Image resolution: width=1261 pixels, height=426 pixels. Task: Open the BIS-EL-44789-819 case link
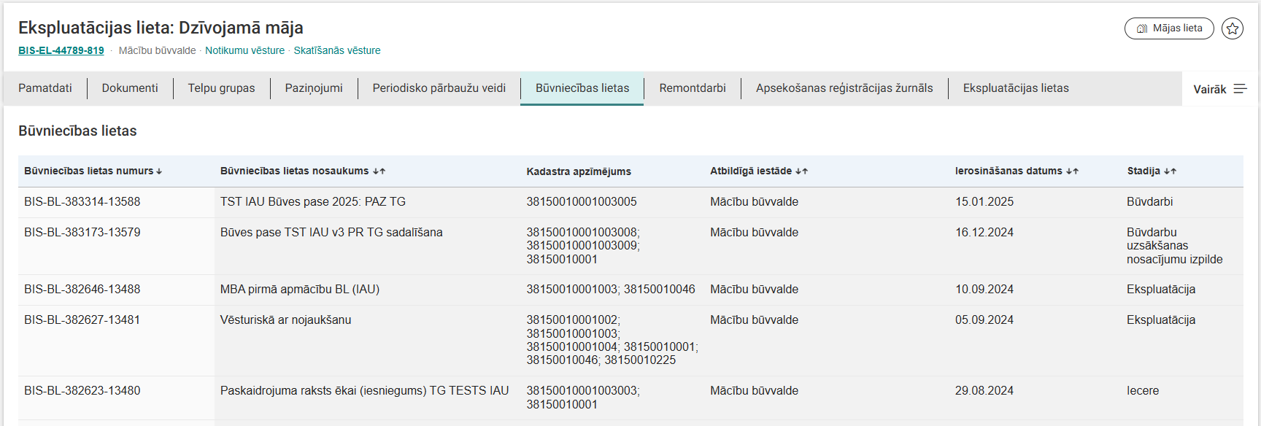(61, 50)
